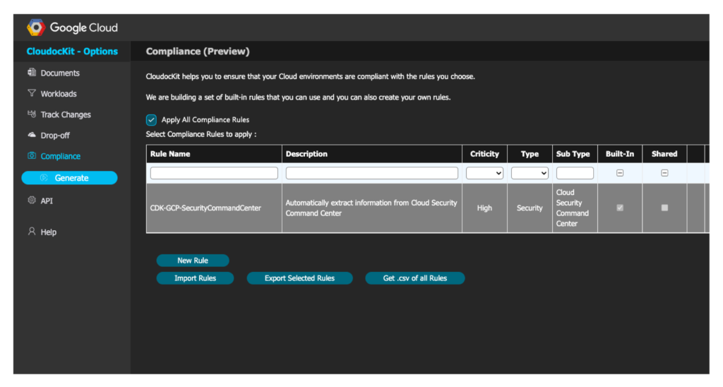The image size is (723, 387).
Task: Click the Security type cell
Action: [x=530, y=208]
